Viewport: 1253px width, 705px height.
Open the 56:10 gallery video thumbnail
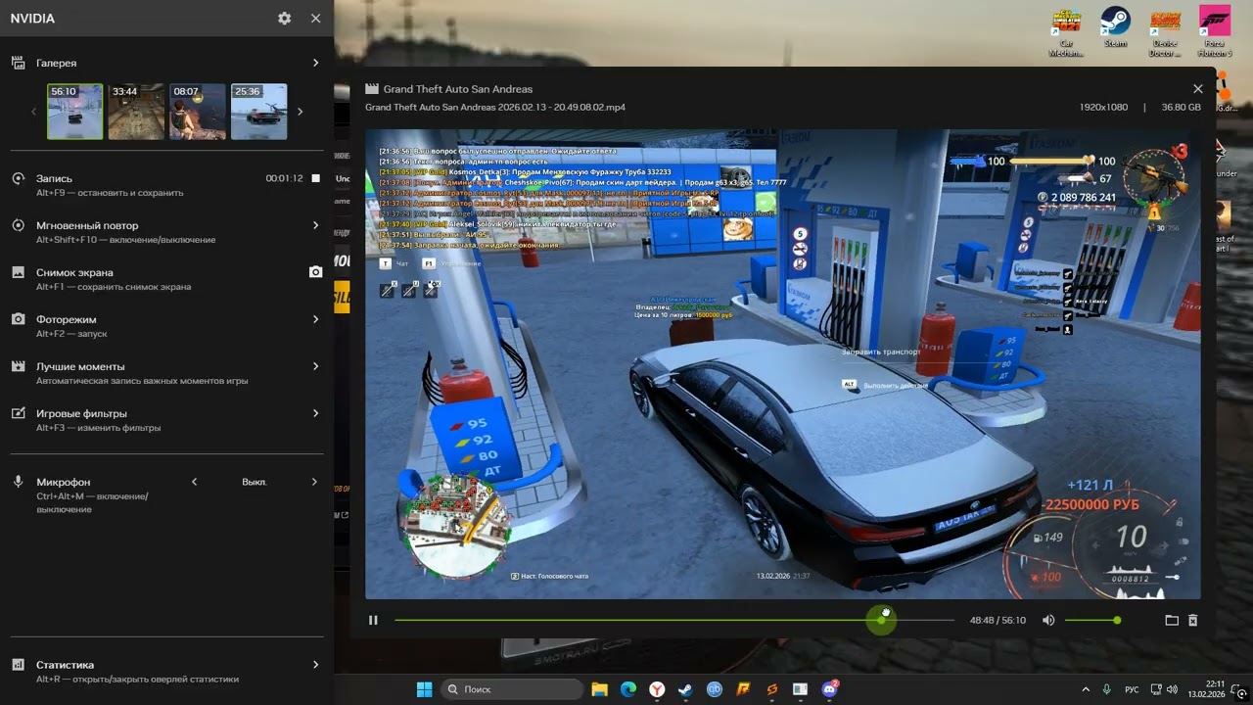[x=75, y=112]
